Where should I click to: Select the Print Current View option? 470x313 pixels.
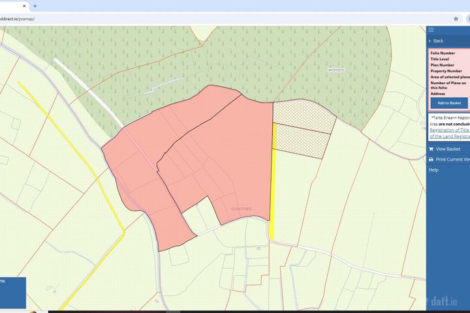pyautogui.click(x=452, y=159)
